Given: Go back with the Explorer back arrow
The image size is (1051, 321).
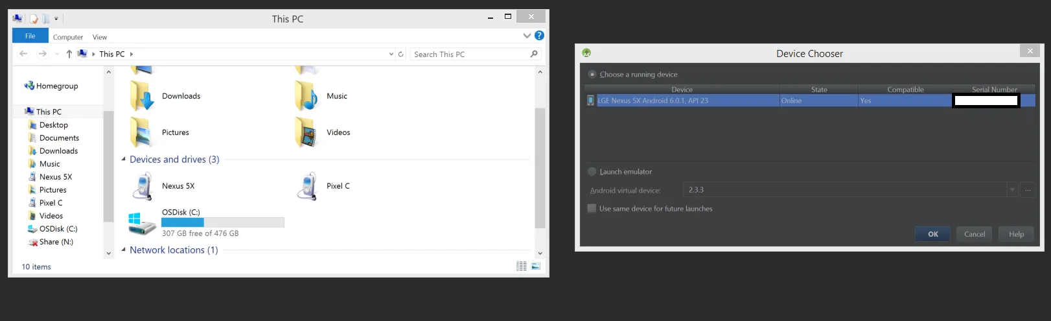Looking at the screenshot, I should coord(23,54).
